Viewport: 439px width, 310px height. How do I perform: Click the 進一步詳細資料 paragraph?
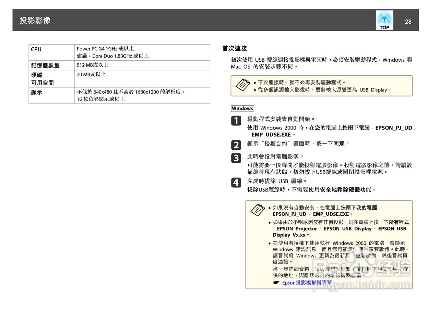[341, 272]
